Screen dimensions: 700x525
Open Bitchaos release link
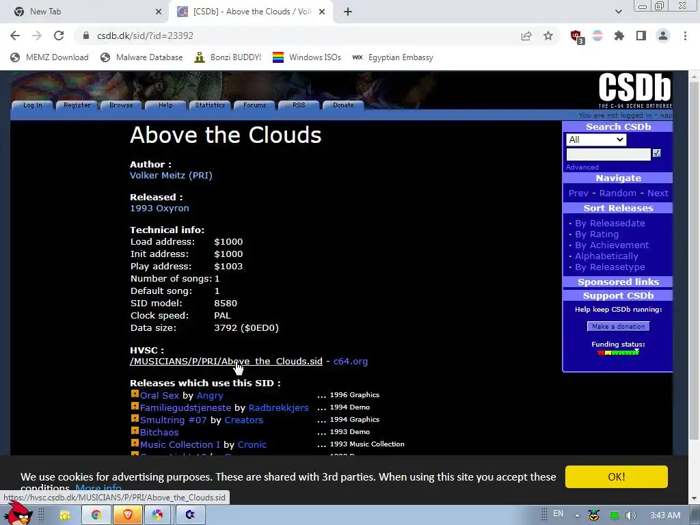click(x=159, y=432)
